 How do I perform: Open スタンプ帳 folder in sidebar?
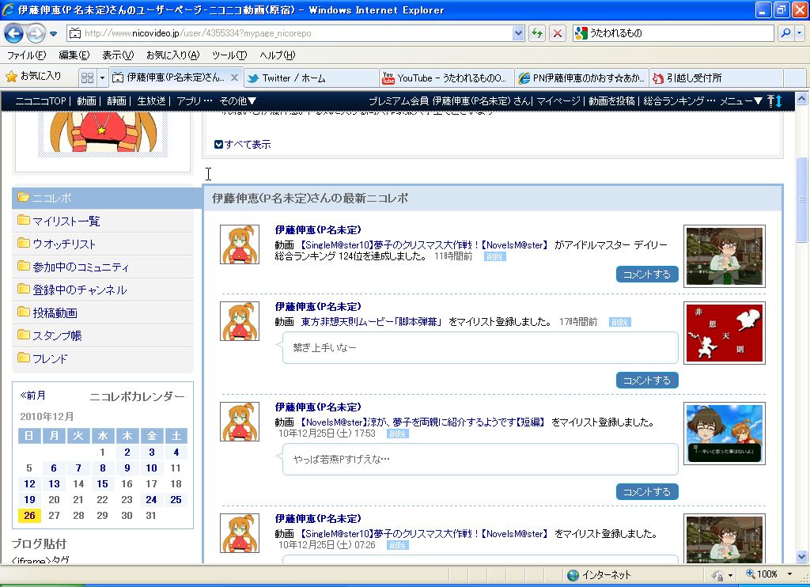[x=103, y=336]
